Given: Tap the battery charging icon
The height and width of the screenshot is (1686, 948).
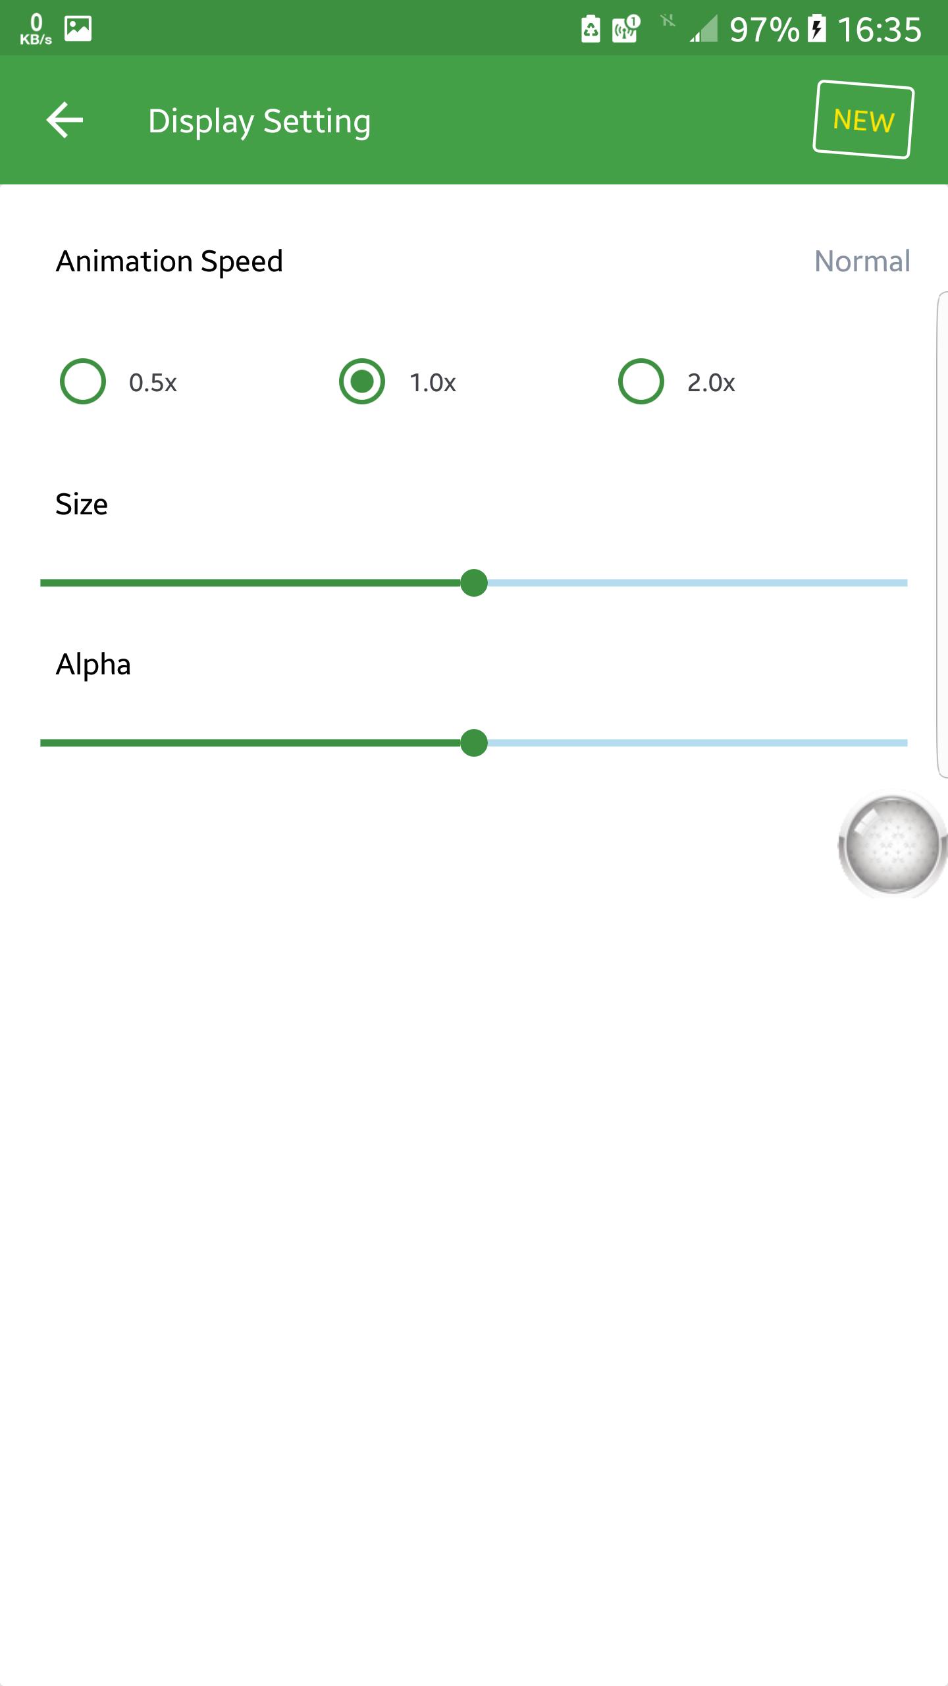Looking at the screenshot, I should [x=817, y=29].
